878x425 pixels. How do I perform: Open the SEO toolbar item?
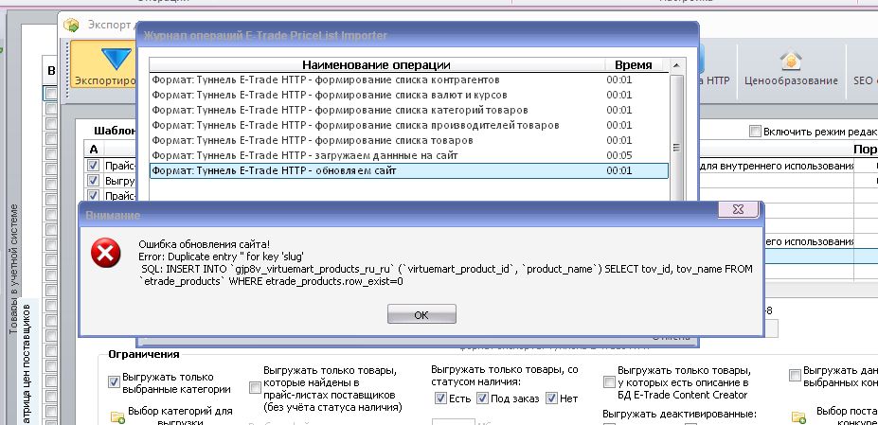point(863,80)
